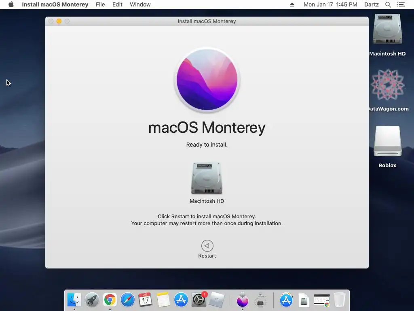Open Safari from the Dock
414x311 pixels.
coord(127,300)
